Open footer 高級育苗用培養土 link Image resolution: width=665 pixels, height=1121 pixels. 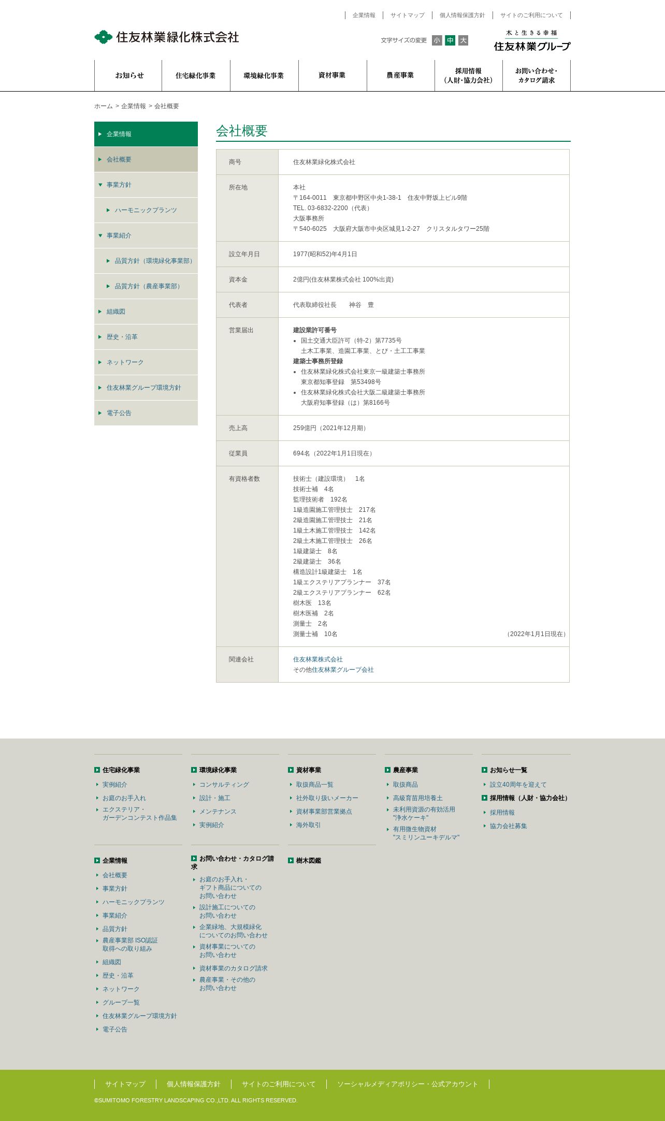point(418,798)
